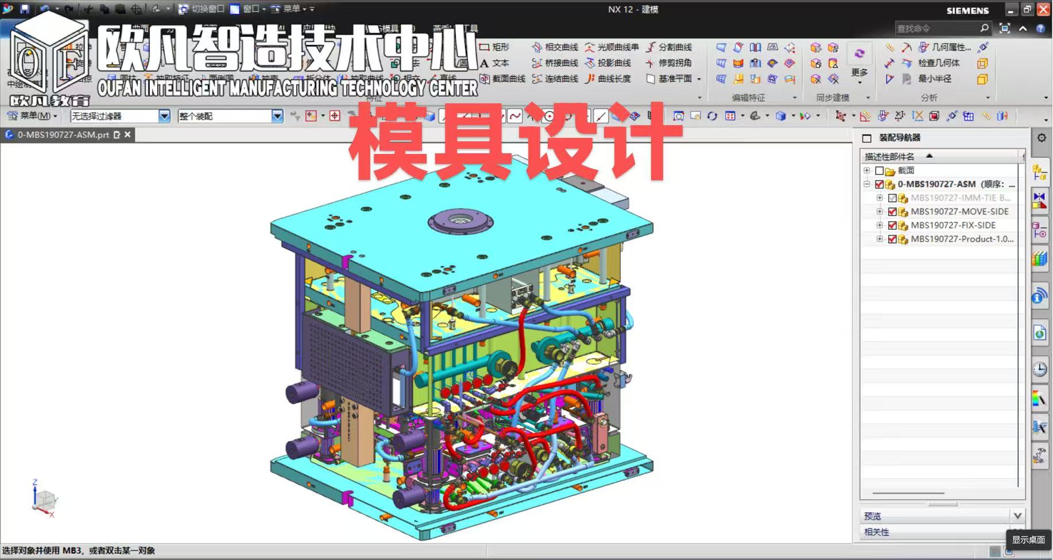Click the 文本 text tool
1053x560 pixels.
[x=494, y=63]
